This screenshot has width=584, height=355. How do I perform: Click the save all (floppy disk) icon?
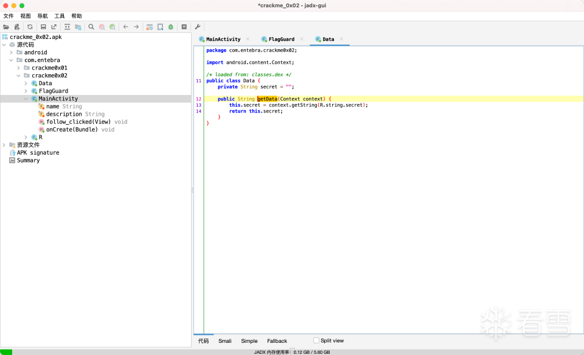(x=43, y=27)
